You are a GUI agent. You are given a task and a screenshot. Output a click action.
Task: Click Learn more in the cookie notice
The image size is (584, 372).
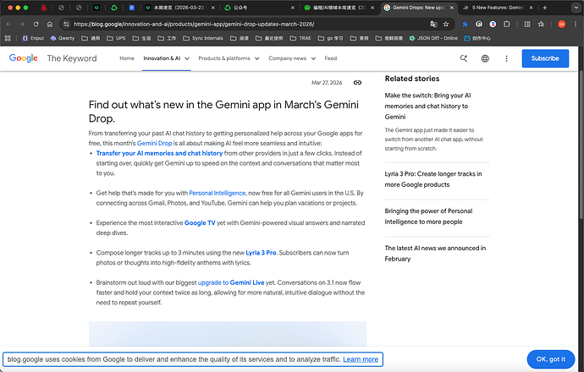click(361, 359)
